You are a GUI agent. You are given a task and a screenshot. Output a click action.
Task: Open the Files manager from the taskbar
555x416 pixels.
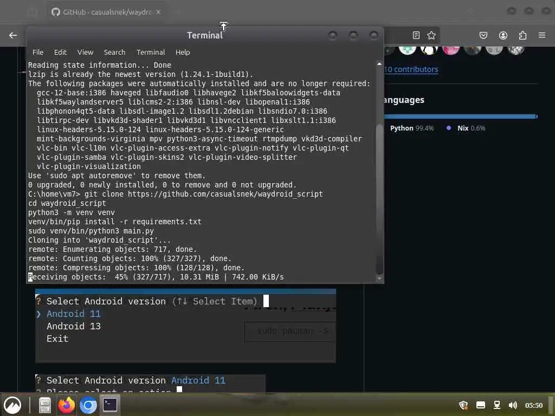tap(45, 405)
